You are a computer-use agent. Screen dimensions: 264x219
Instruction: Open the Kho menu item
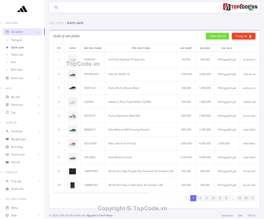pos(13,62)
